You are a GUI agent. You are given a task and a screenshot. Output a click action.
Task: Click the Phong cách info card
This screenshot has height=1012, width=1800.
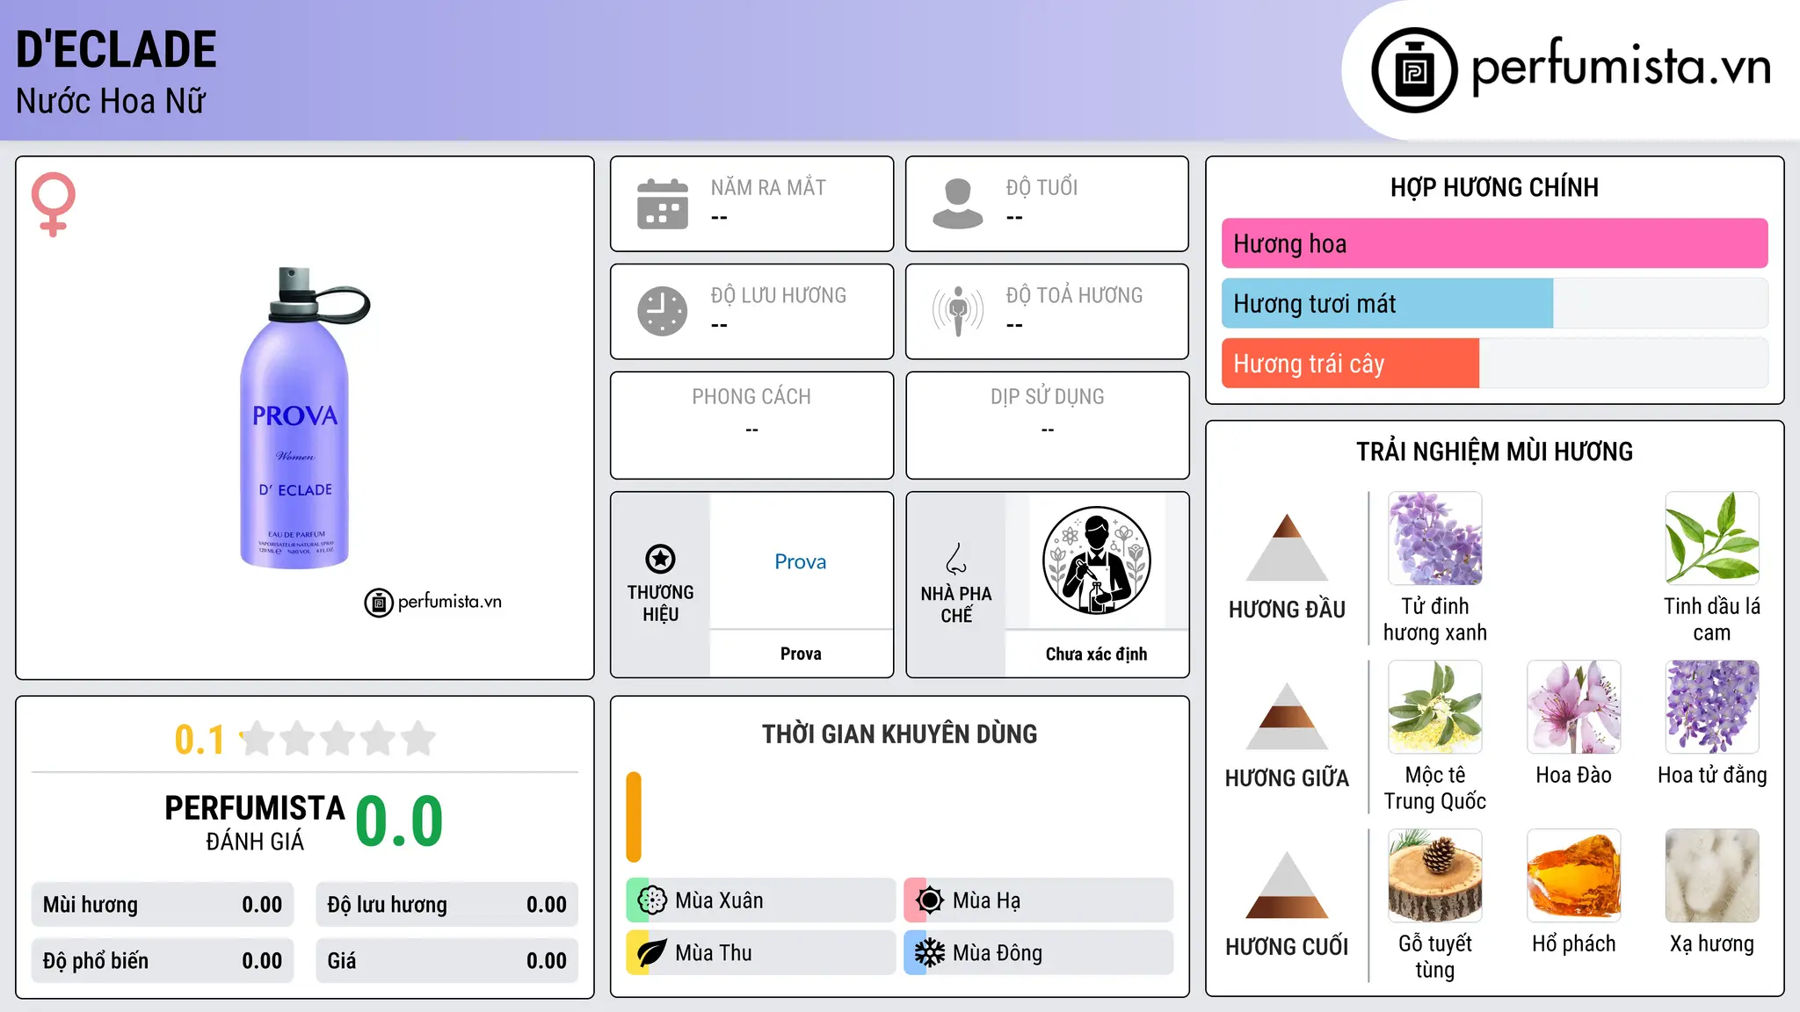(751, 425)
